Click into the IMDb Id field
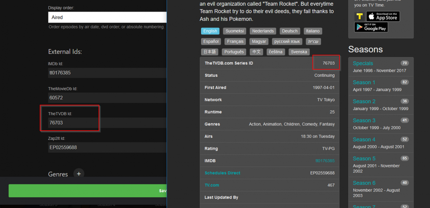Screen dimensions: 430x208 click(x=107, y=73)
